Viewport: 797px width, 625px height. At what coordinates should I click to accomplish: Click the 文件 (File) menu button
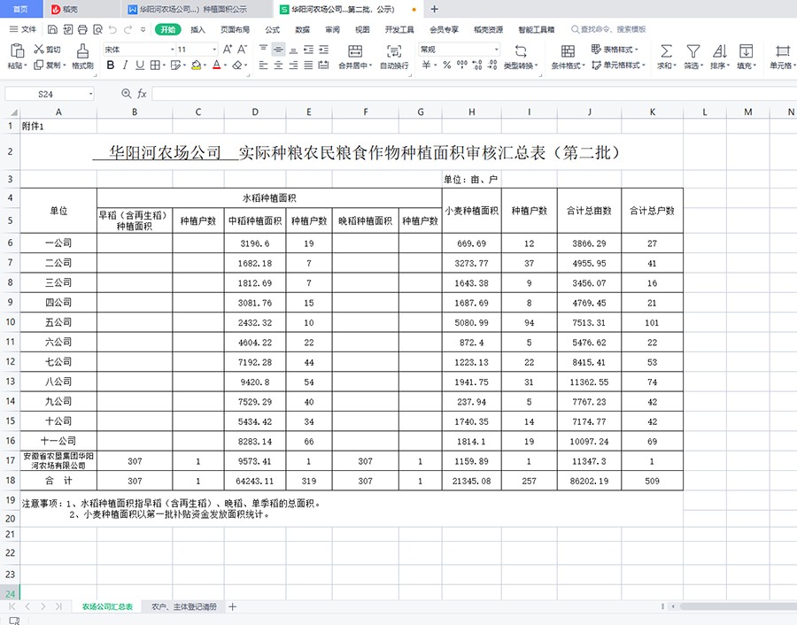pos(24,29)
